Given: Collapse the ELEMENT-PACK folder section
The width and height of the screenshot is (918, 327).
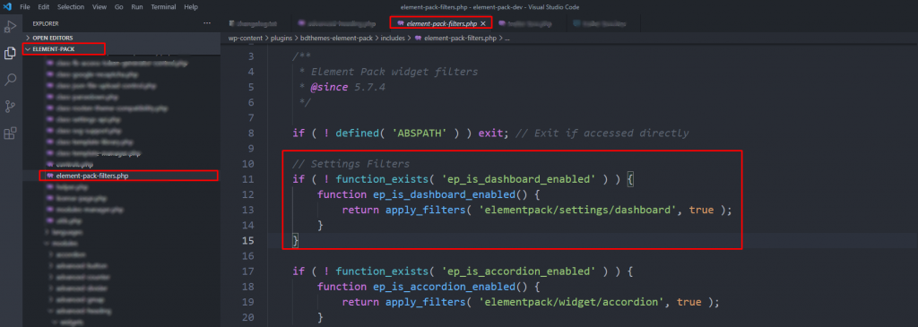Looking at the screenshot, I should coord(121,49).
